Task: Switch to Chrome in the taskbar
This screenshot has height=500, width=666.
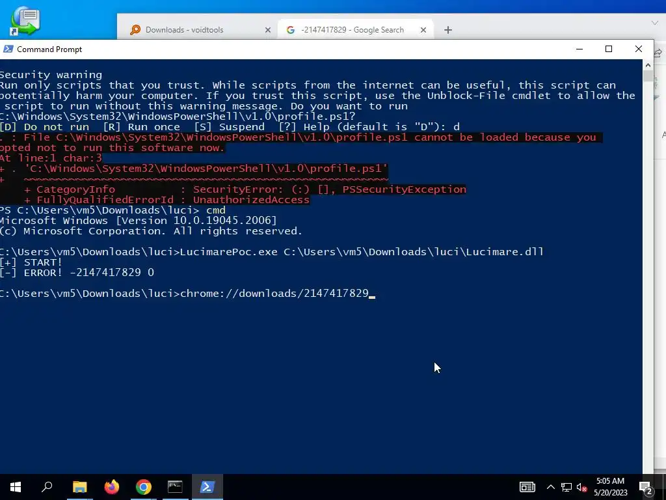Action: (144, 487)
